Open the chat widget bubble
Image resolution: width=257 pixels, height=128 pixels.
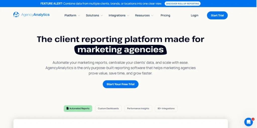[248, 122]
